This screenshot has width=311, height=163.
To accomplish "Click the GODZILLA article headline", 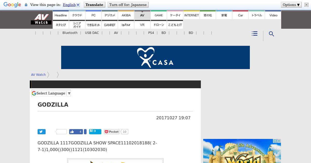I will click(x=53, y=105).
